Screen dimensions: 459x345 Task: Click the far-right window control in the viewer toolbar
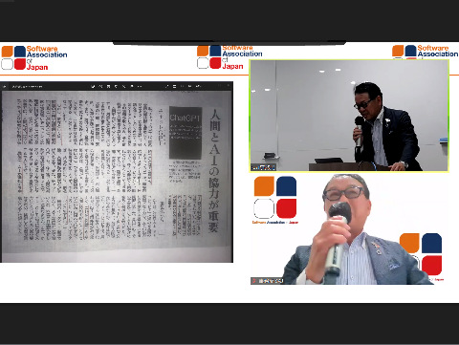coord(229,86)
